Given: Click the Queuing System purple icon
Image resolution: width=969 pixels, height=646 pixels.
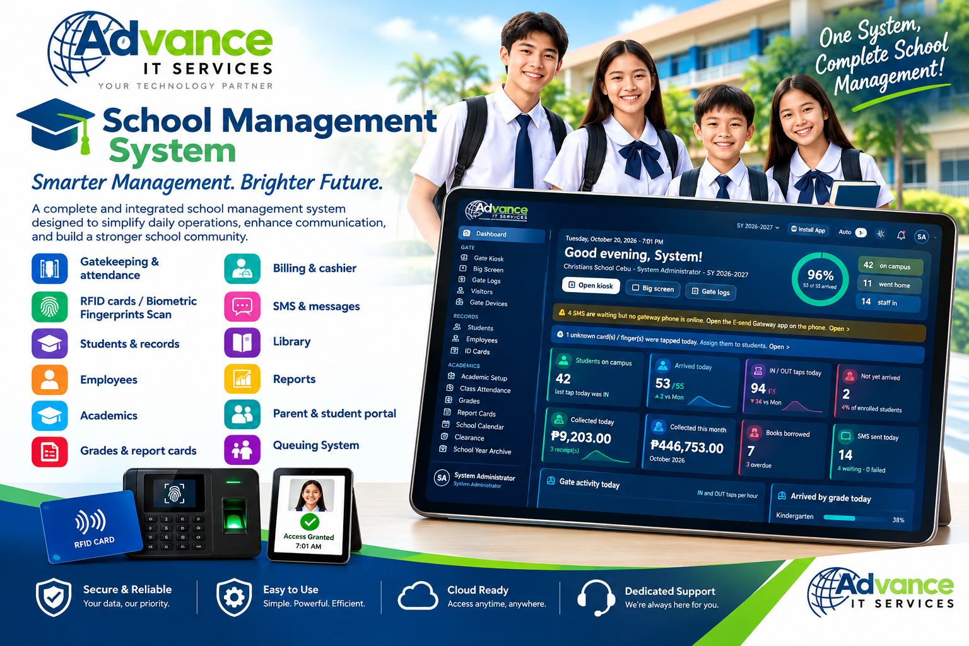Looking at the screenshot, I should tap(242, 449).
